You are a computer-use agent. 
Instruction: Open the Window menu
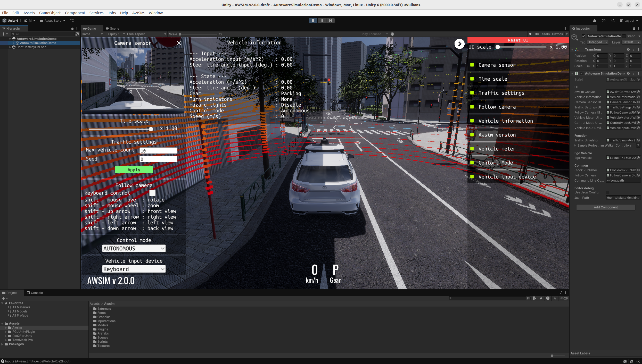click(155, 13)
